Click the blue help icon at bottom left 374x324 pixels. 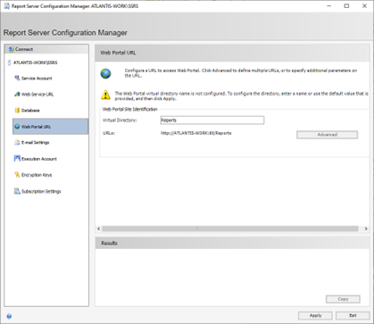click(x=9, y=316)
